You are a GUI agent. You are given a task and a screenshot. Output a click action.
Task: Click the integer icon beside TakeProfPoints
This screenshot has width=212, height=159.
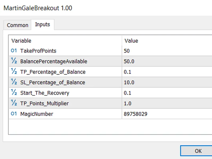tap(14, 51)
